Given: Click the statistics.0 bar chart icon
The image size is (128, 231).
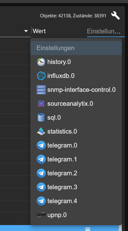Looking at the screenshot, I should (41, 131).
